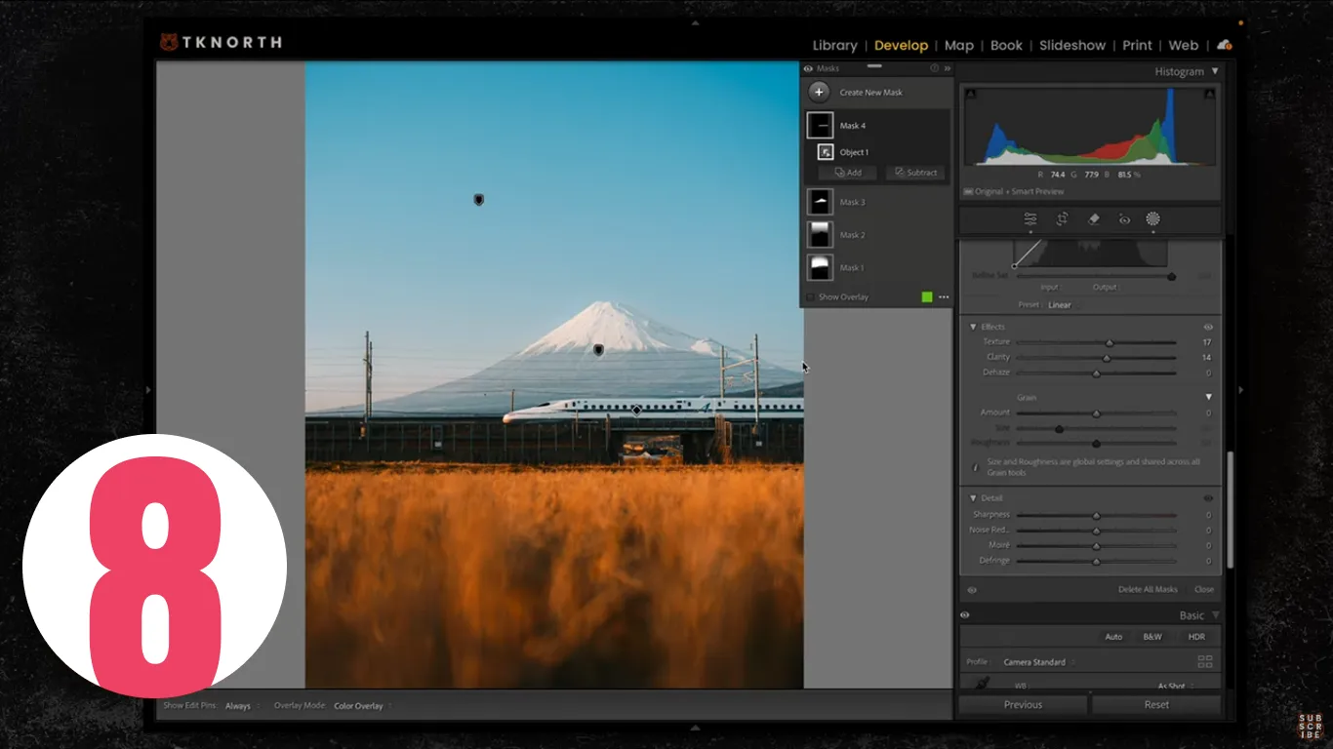This screenshot has width=1333, height=749.
Task: Click the Auto tone button
Action: (x=1113, y=637)
